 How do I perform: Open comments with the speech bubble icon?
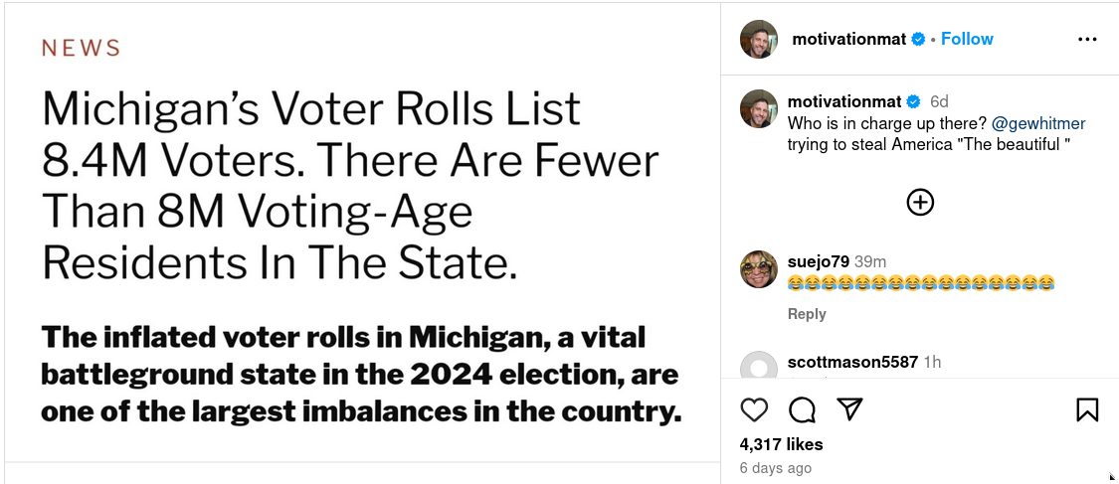click(x=802, y=409)
